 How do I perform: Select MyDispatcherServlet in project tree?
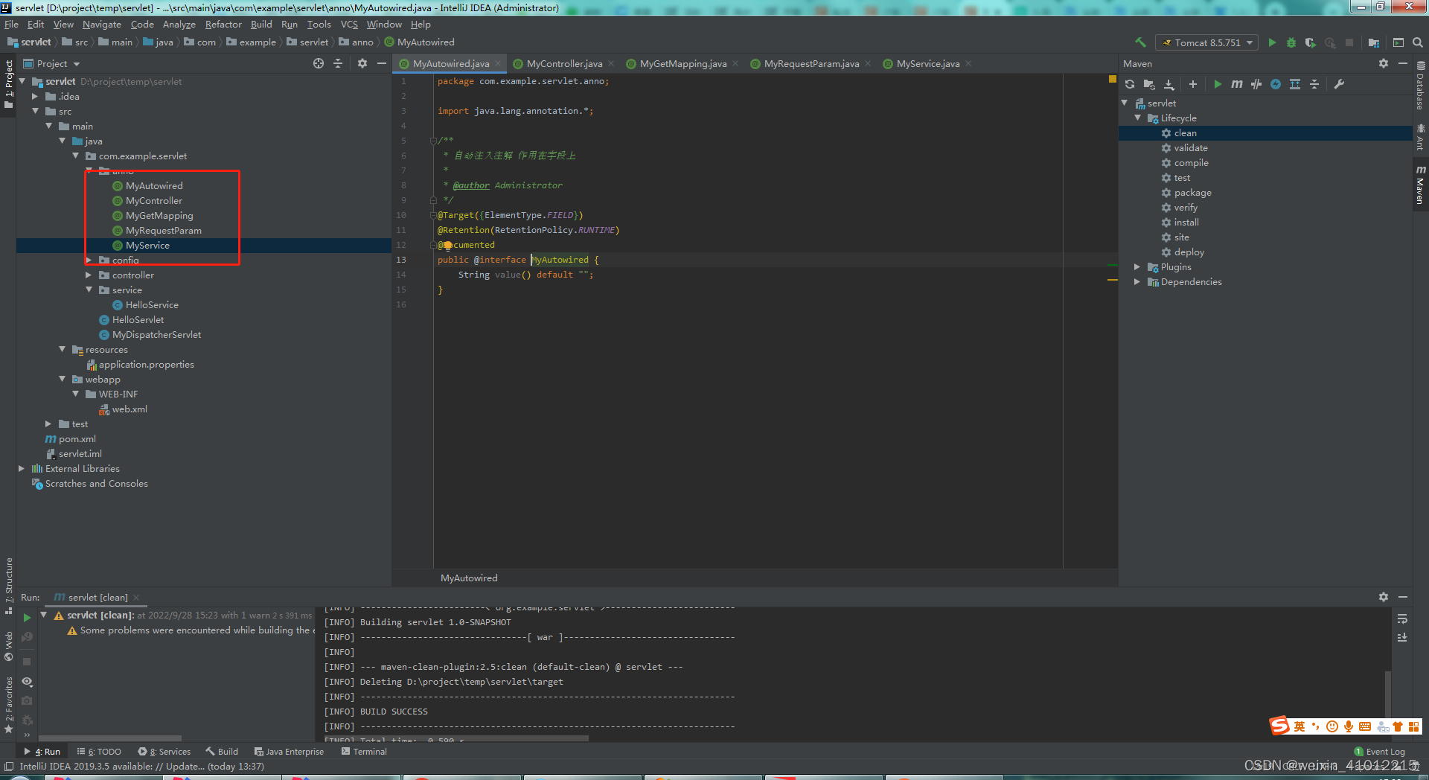(x=156, y=334)
